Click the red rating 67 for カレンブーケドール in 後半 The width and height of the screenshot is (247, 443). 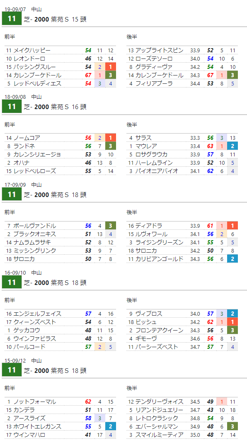click(210, 75)
